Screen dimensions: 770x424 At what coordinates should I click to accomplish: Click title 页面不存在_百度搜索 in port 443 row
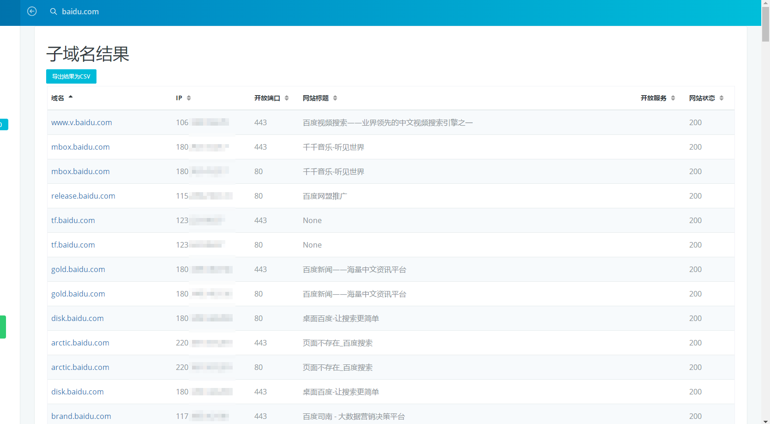point(337,343)
